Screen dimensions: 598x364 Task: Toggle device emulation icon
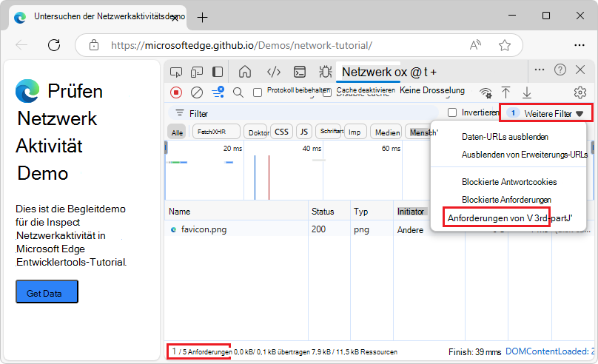click(x=196, y=72)
